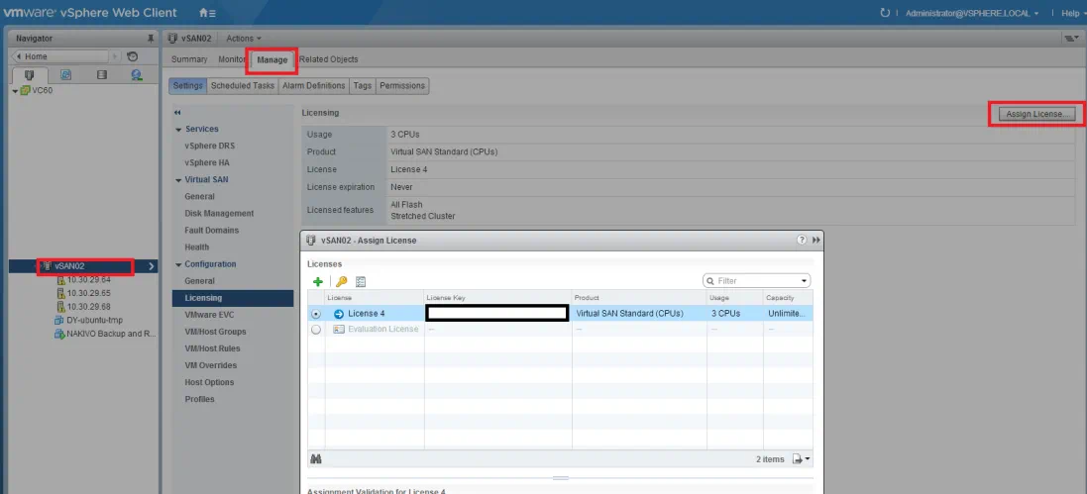
Task: Select Disk Management under Virtual SAN
Action: [219, 214]
